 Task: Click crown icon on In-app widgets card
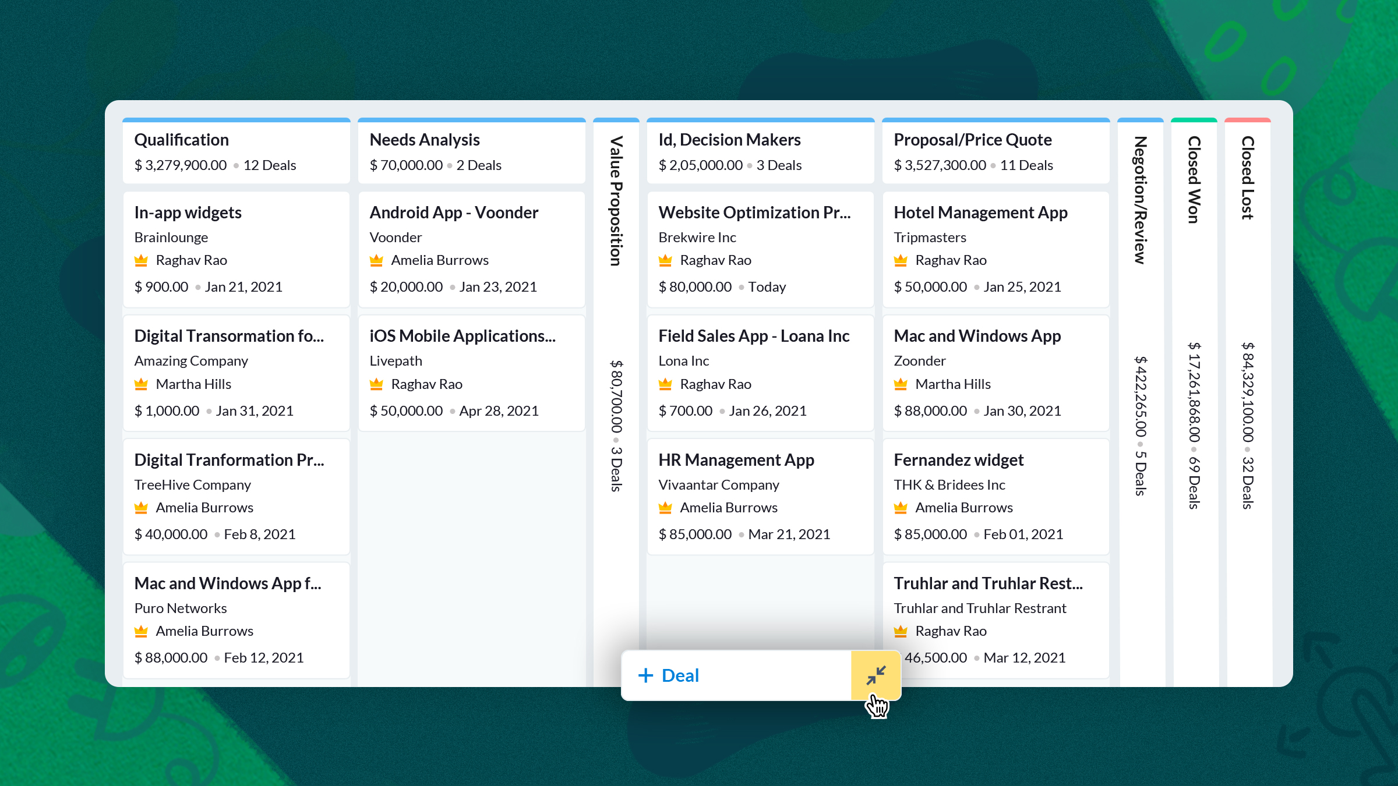[x=141, y=260]
